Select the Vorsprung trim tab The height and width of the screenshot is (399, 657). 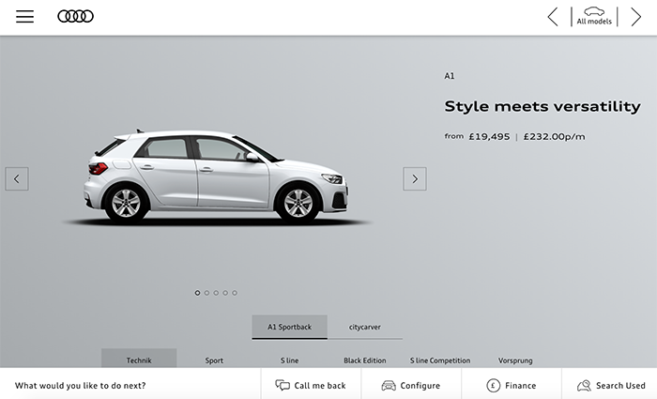(515, 360)
